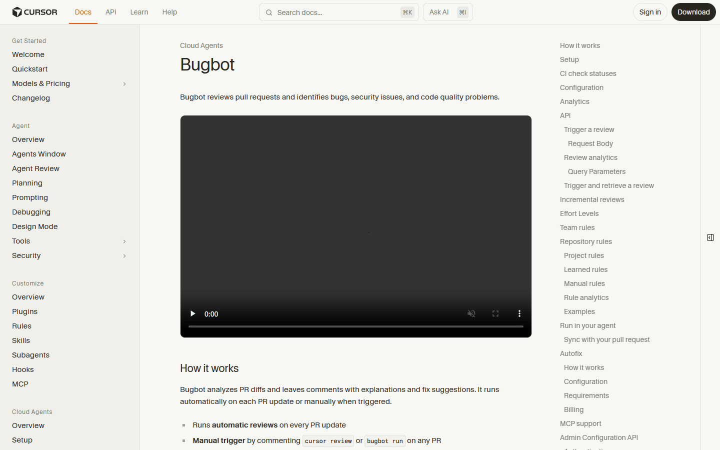Click the 'cursor review' code snippet

click(x=328, y=441)
